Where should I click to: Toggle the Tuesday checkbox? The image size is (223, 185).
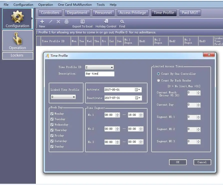52,119
